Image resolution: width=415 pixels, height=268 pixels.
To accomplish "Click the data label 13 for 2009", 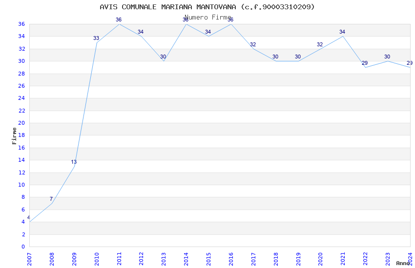I will [74, 162].
